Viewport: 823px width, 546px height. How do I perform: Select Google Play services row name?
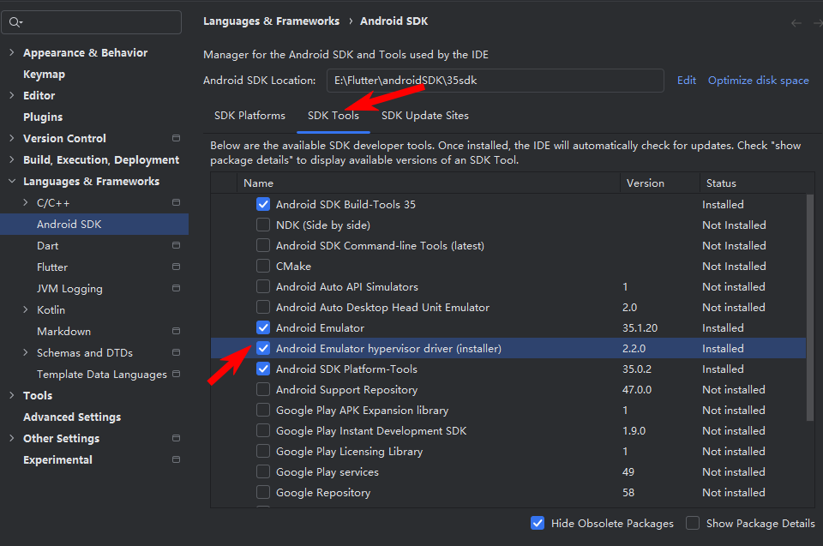pos(327,472)
